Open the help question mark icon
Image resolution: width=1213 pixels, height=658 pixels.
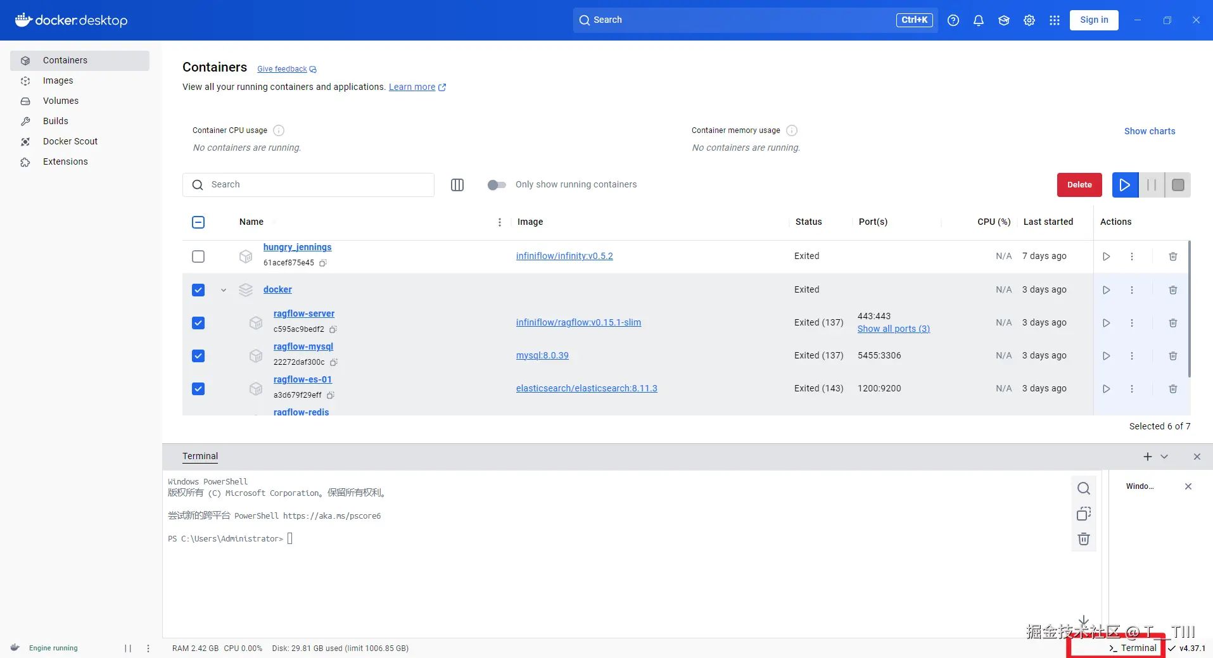[953, 20]
